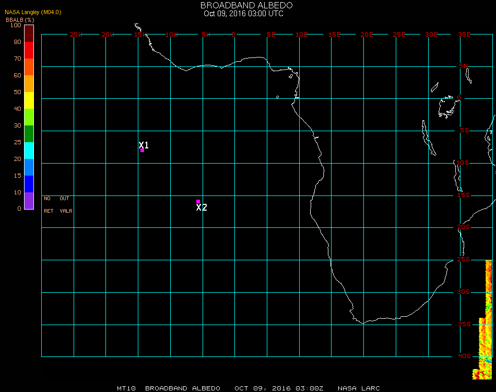Click the magenta X1 site marker
This screenshot has height=392, width=496.
click(x=143, y=151)
